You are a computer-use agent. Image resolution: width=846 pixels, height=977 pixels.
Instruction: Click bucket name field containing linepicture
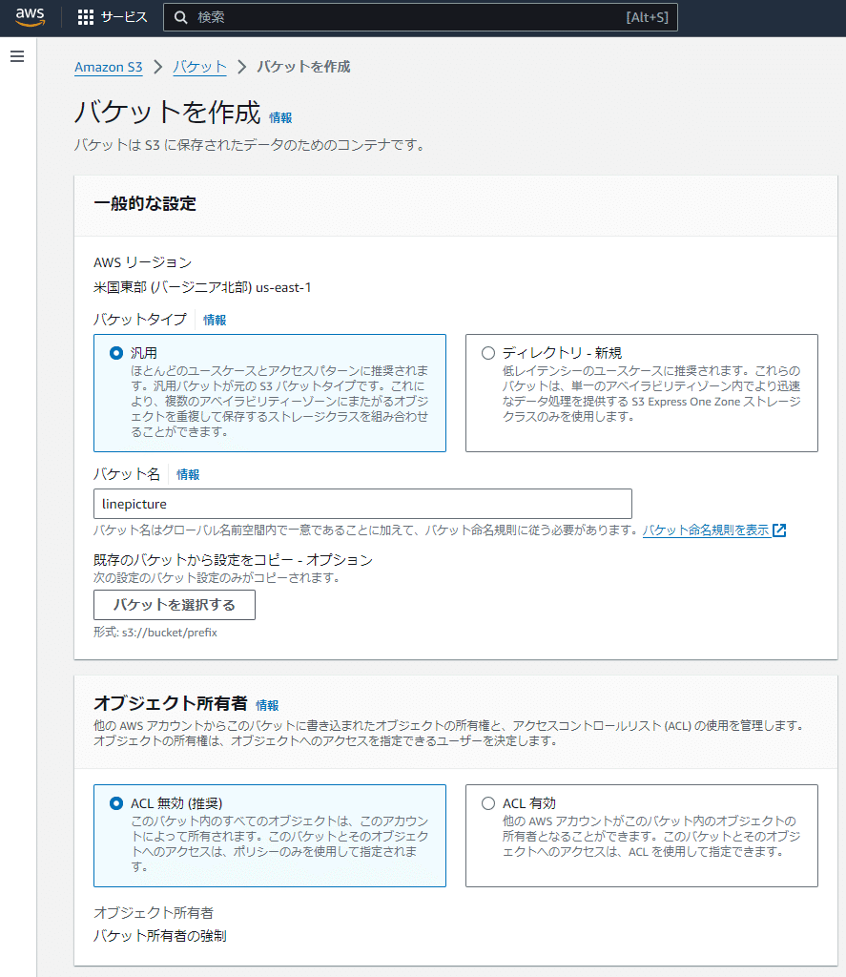tap(362, 504)
